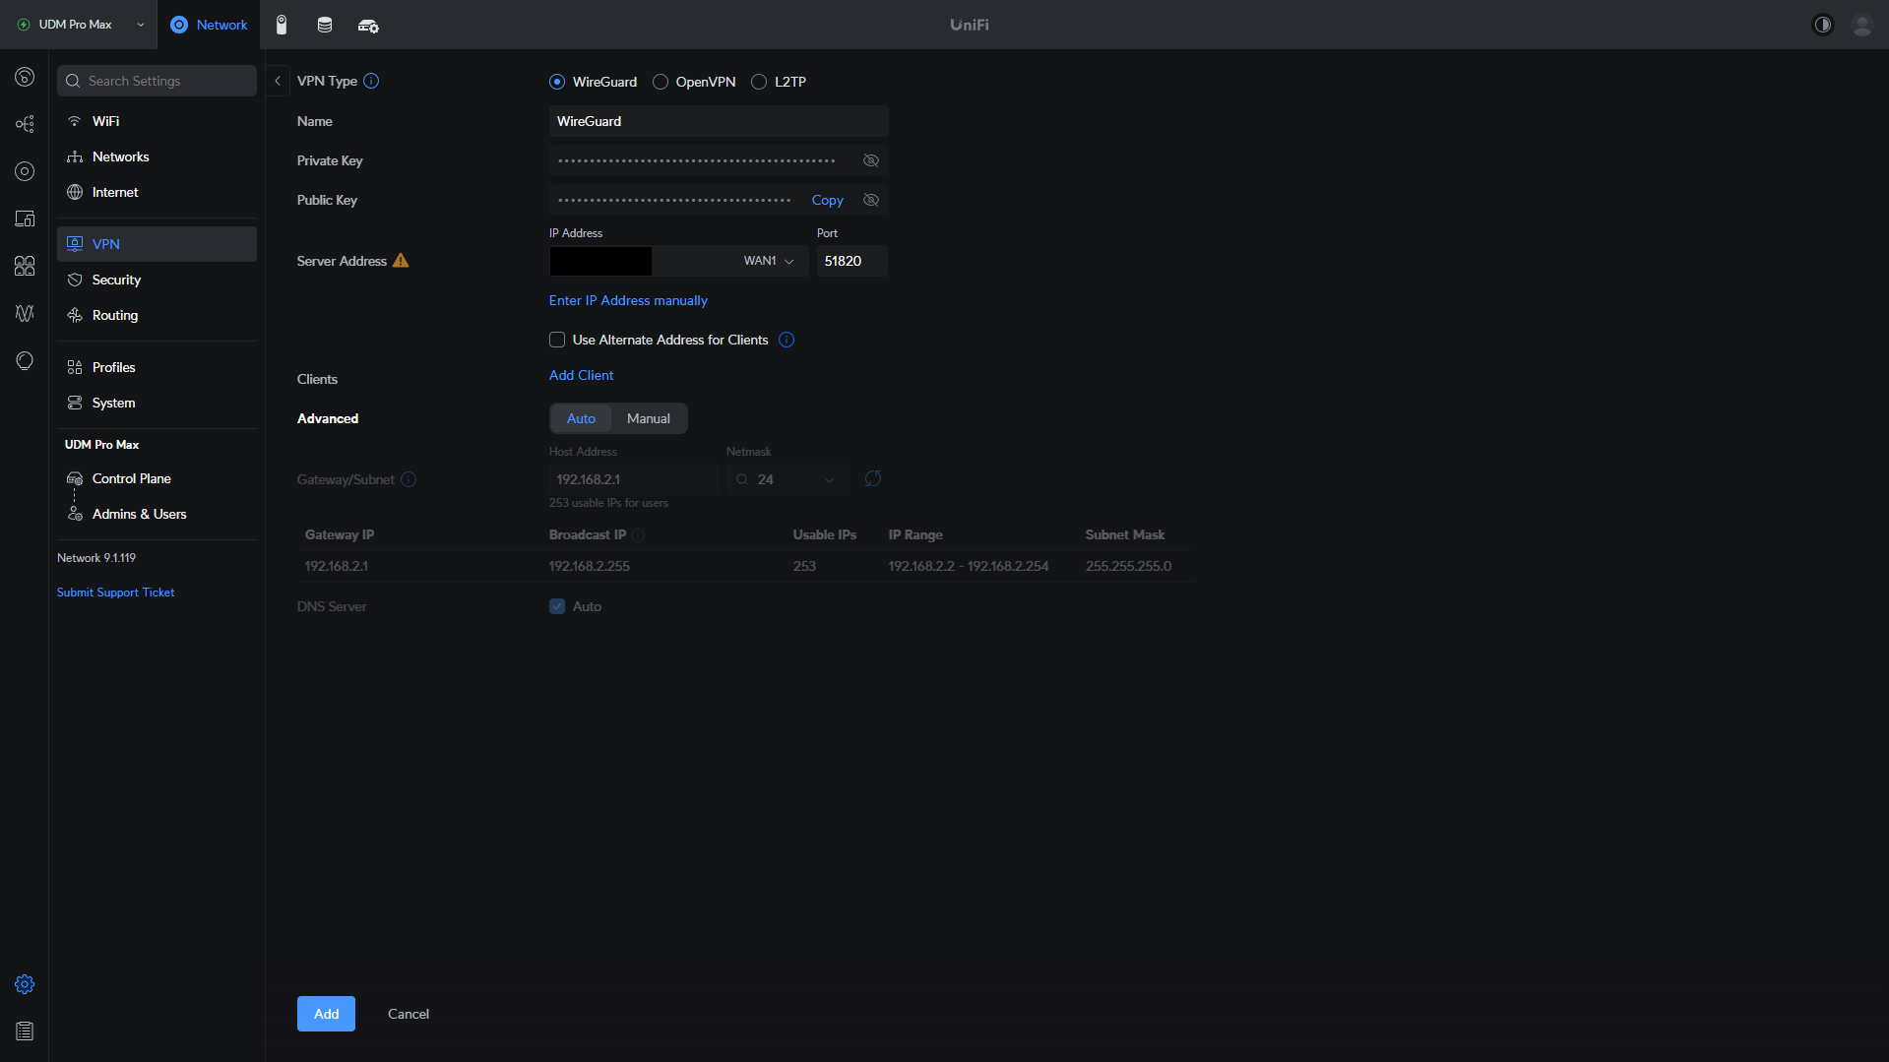Image resolution: width=1889 pixels, height=1062 pixels.
Task: Open the UDM Pro Max console dropdown
Action: pyautogui.click(x=81, y=25)
